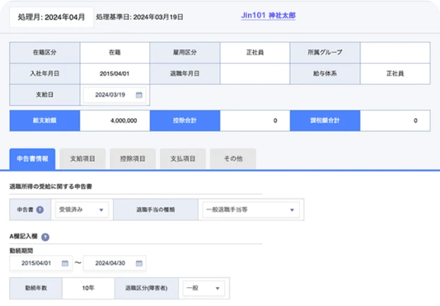Click the help icon next to 申告書
Image resolution: width=440 pixels, height=306 pixels.
pos(42,210)
